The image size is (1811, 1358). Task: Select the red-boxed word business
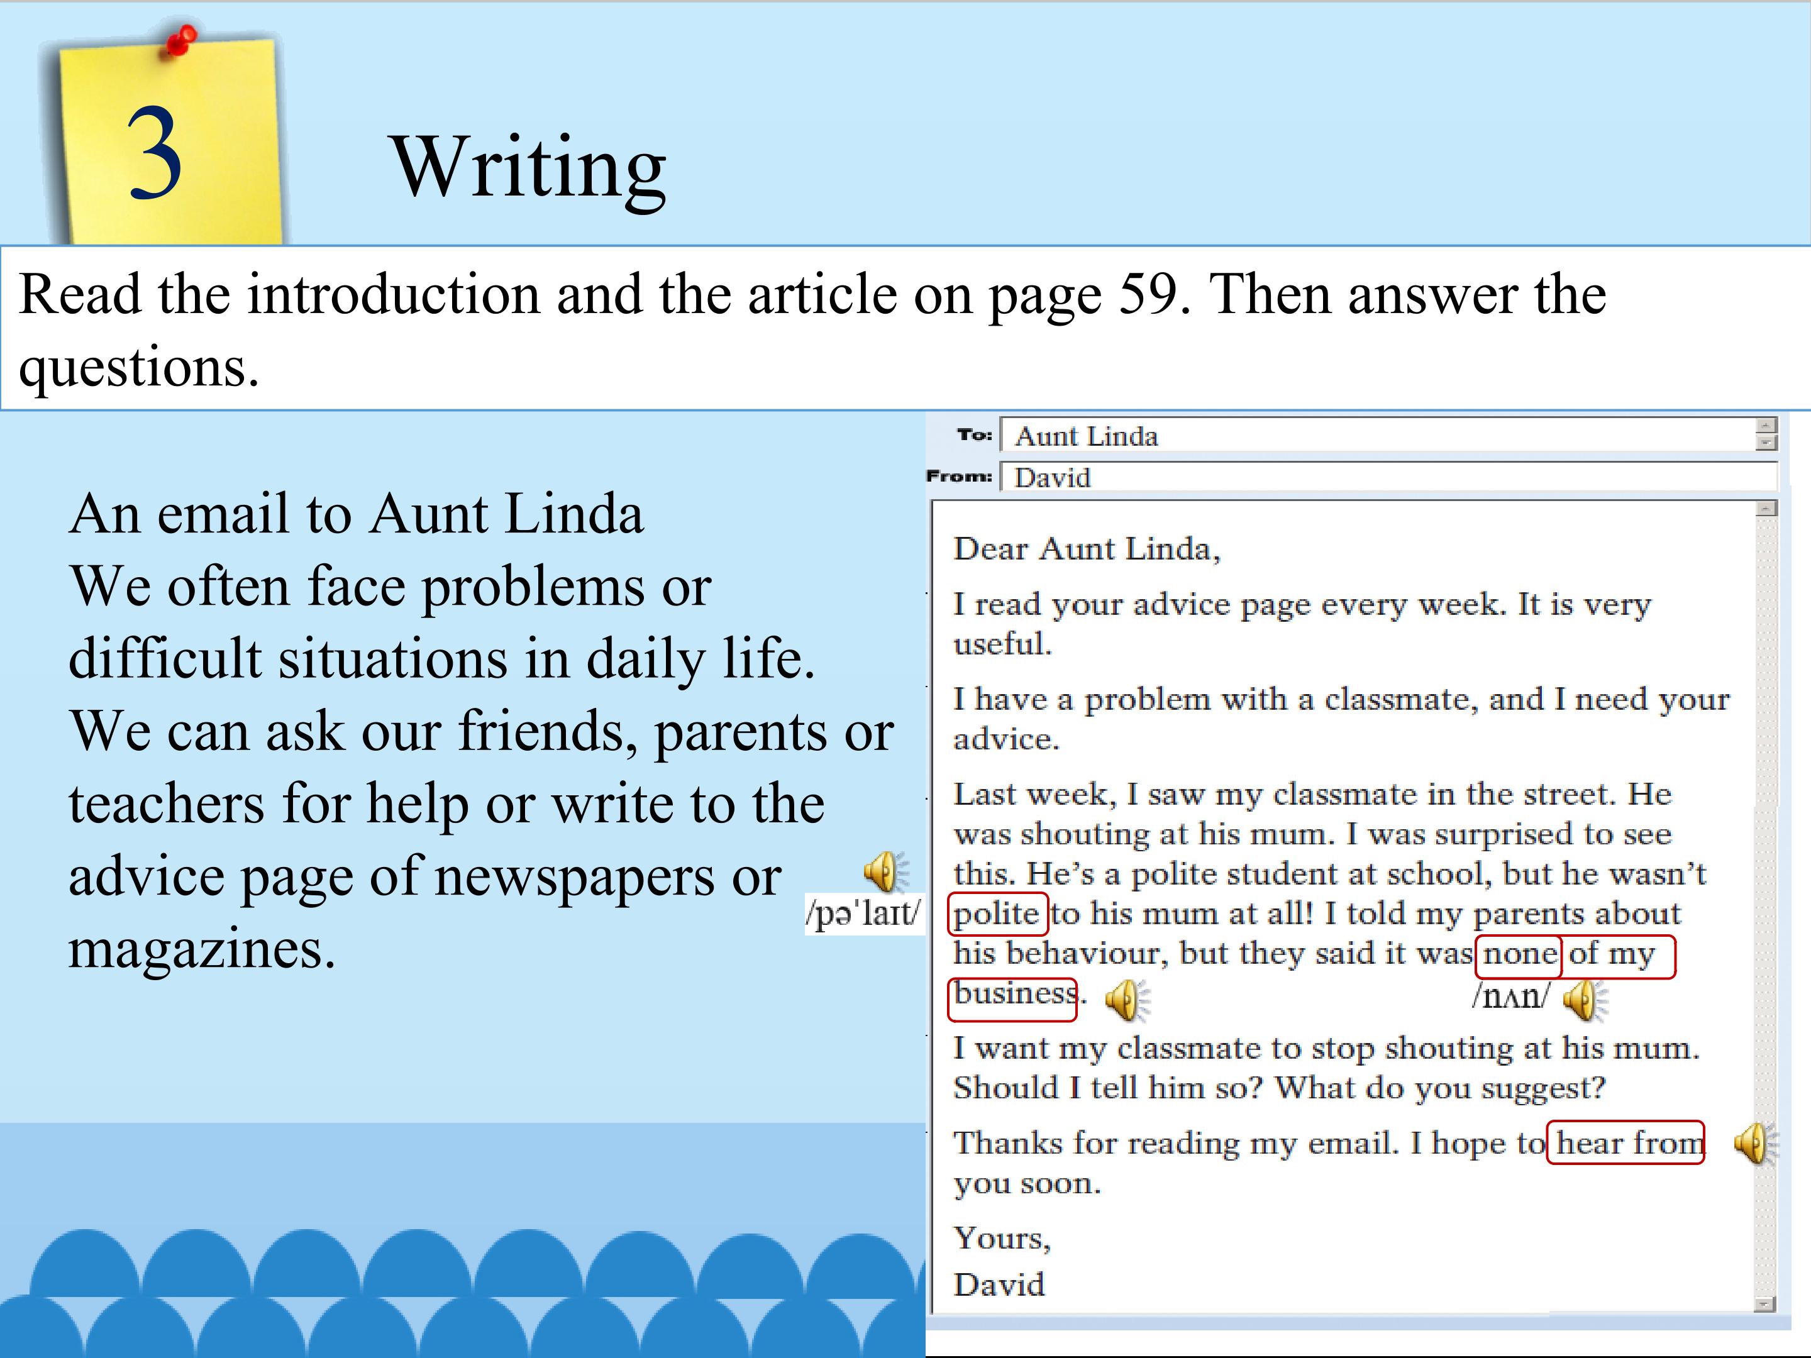(1012, 998)
